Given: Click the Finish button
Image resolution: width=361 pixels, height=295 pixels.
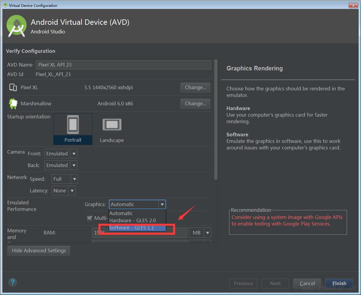Looking at the screenshot, I should [x=339, y=283].
